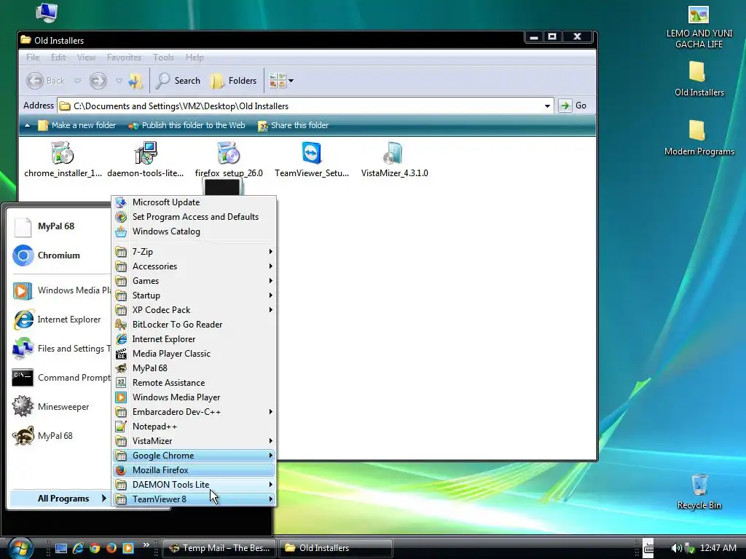Open the View menu
The image size is (746, 559).
pos(86,58)
